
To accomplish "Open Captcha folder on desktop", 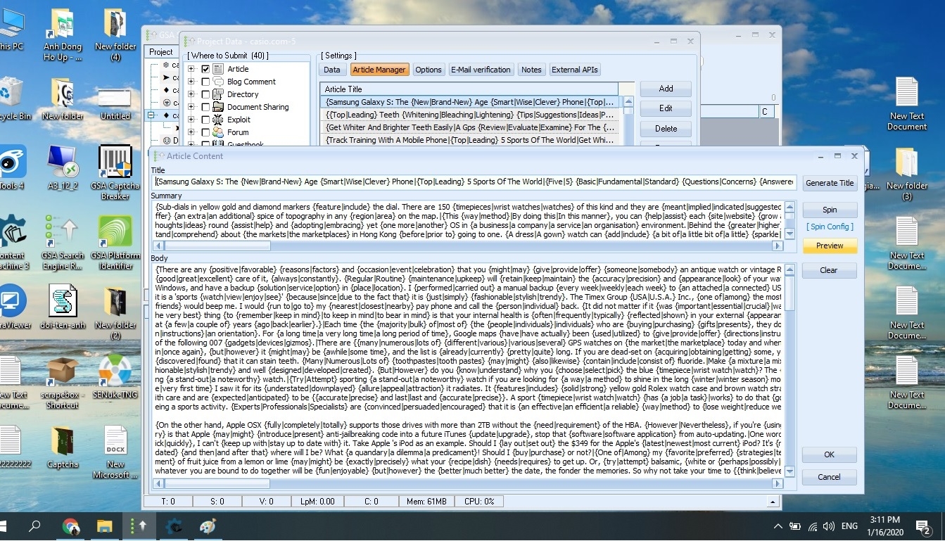I will (63, 447).
